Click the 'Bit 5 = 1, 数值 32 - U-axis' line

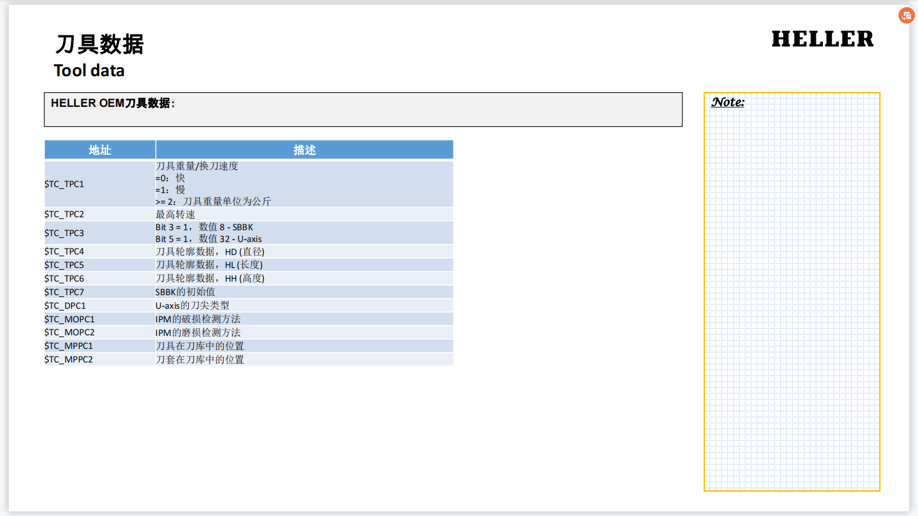click(x=209, y=239)
